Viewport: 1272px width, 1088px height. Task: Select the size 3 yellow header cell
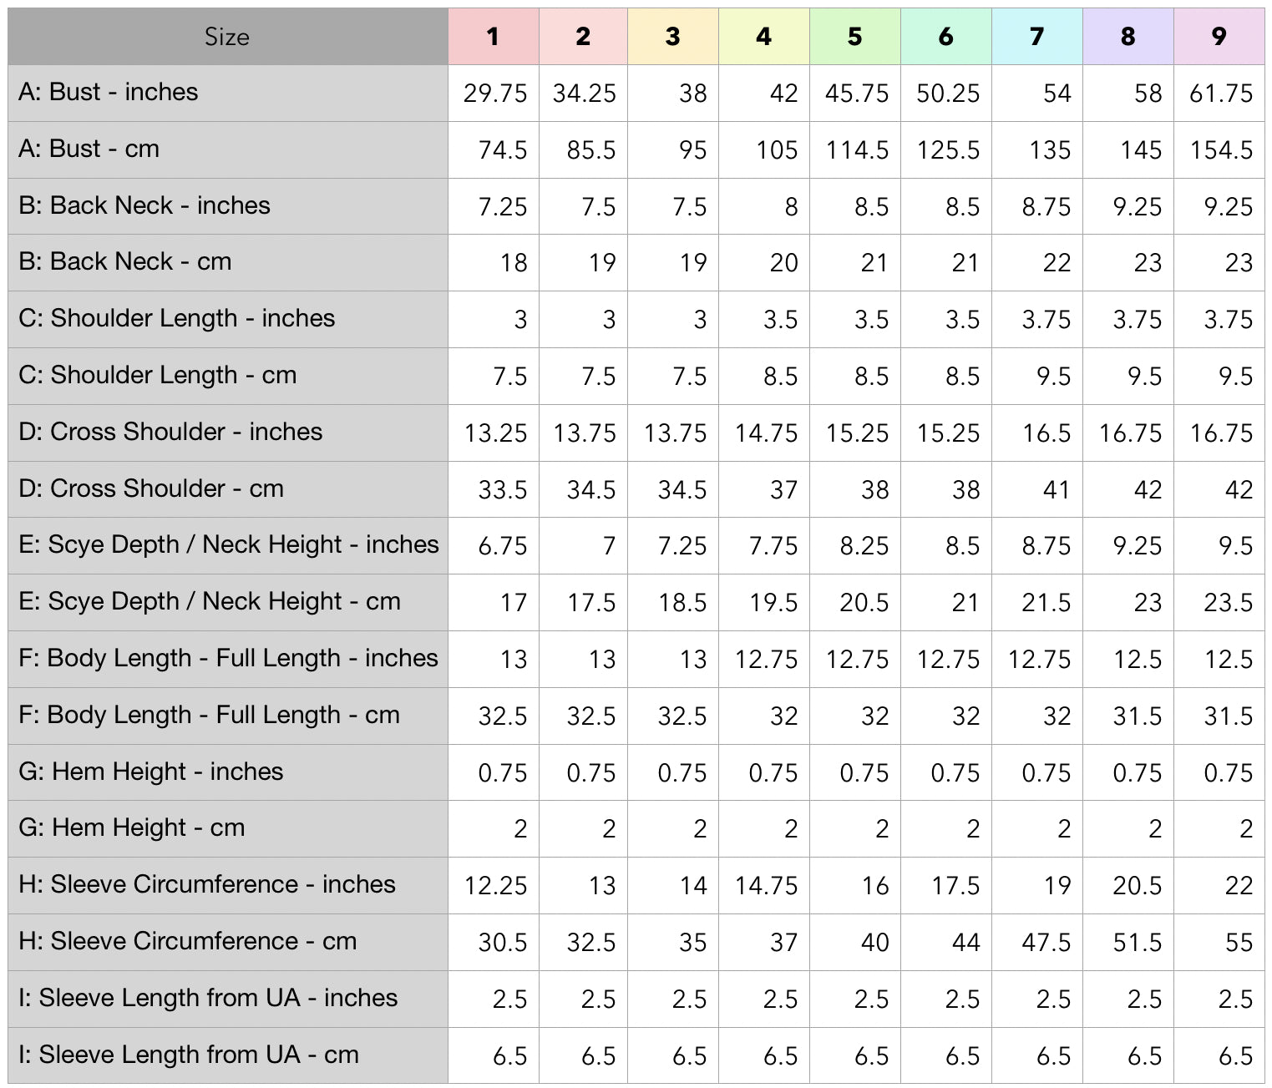click(x=672, y=37)
